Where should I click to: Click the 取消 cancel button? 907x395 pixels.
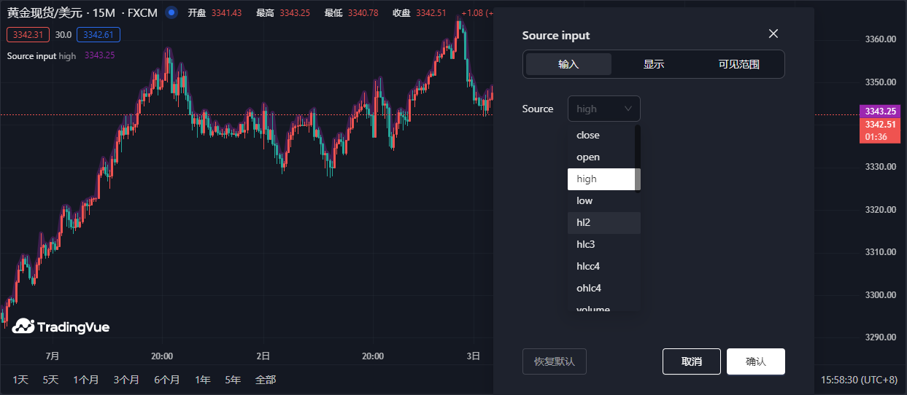point(691,361)
